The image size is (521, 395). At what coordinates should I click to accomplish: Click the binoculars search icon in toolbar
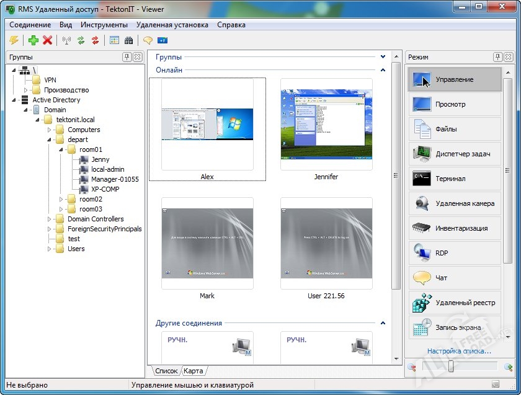coord(129,40)
